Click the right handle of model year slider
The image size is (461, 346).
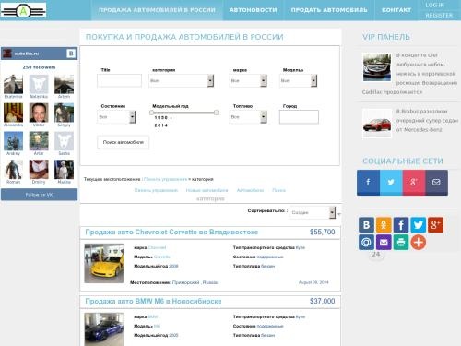click(x=217, y=113)
